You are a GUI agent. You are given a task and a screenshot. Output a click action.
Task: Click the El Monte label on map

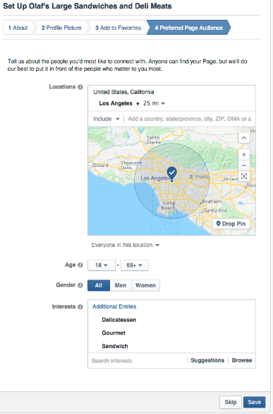click(x=200, y=176)
